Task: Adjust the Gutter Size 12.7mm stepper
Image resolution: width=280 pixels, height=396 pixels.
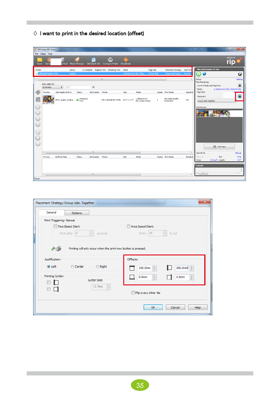Action: [x=108, y=287]
